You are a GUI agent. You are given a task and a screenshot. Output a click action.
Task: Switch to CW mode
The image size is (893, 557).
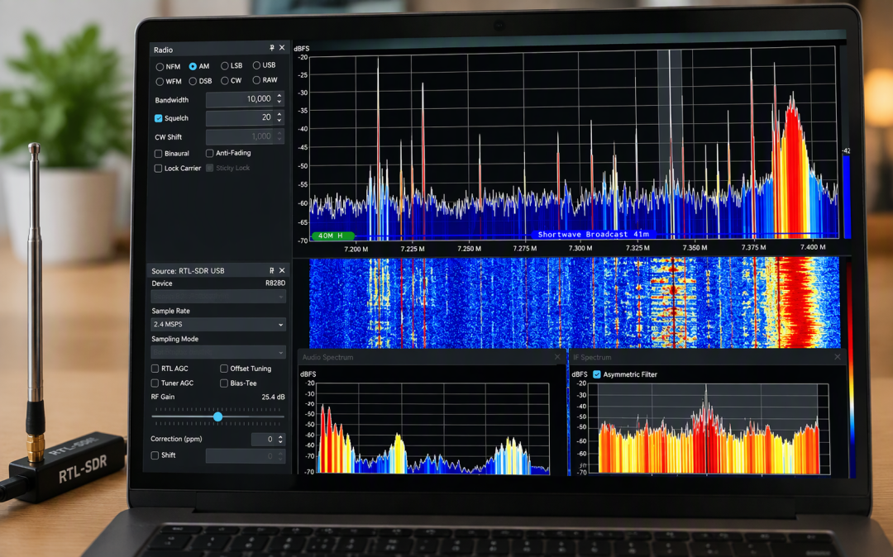[x=224, y=81]
